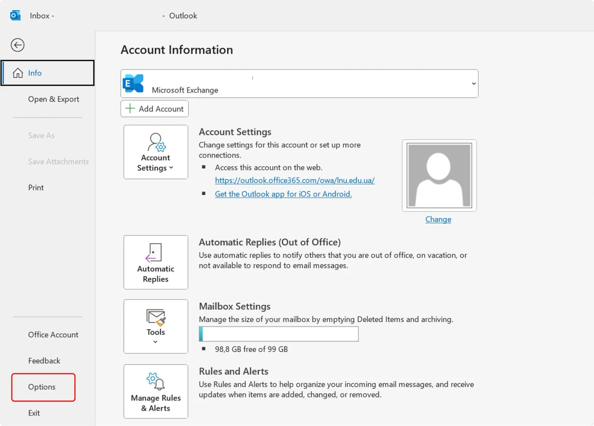Click the Manage Rules & Alerts label

[x=156, y=403]
